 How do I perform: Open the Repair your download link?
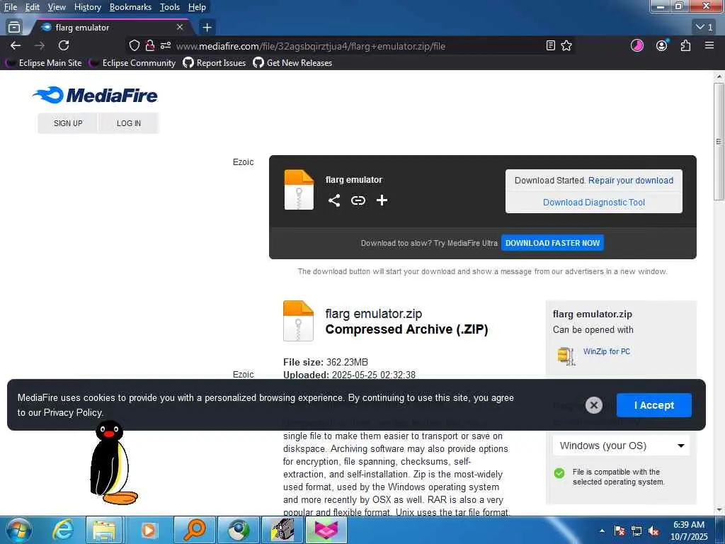(631, 181)
